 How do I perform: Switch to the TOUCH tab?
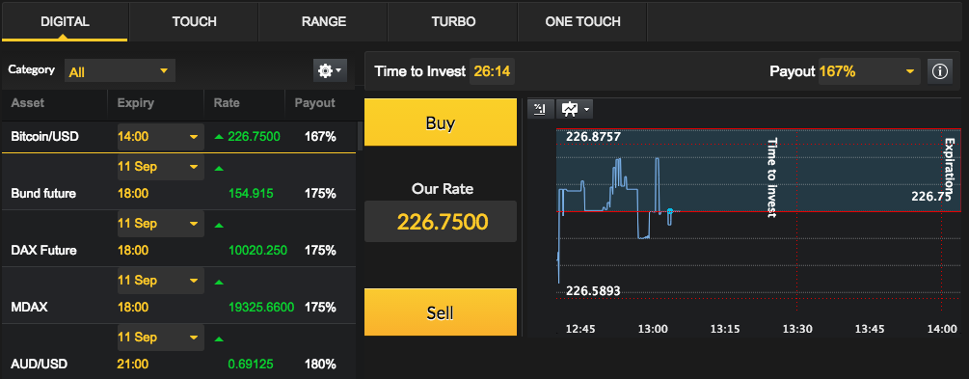click(x=194, y=21)
